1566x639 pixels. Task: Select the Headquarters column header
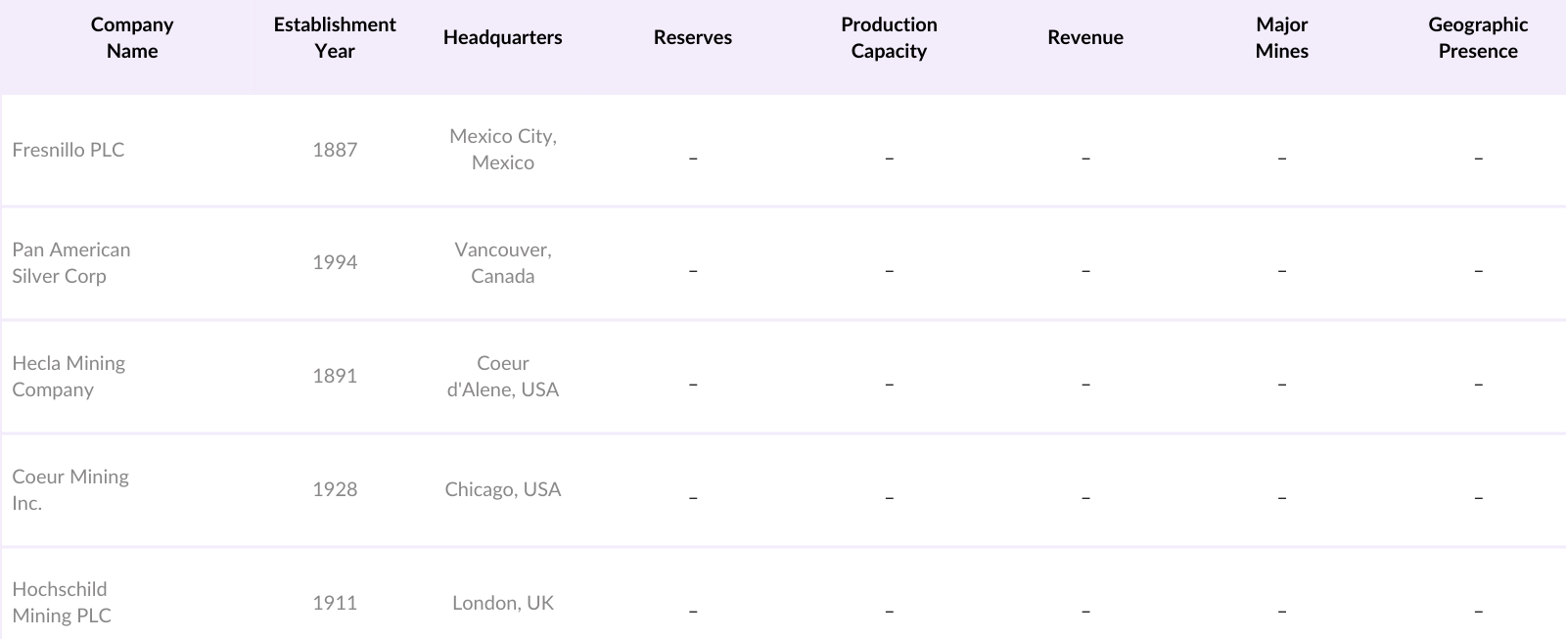[503, 37]
